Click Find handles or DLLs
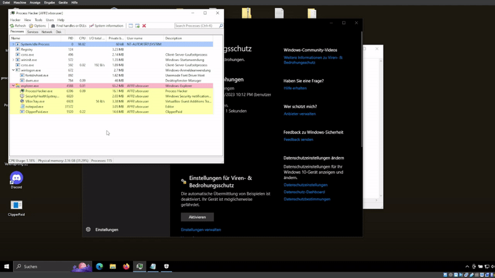Screen dimensions: 495x278 pyautogui.click(x=69, y=26)
